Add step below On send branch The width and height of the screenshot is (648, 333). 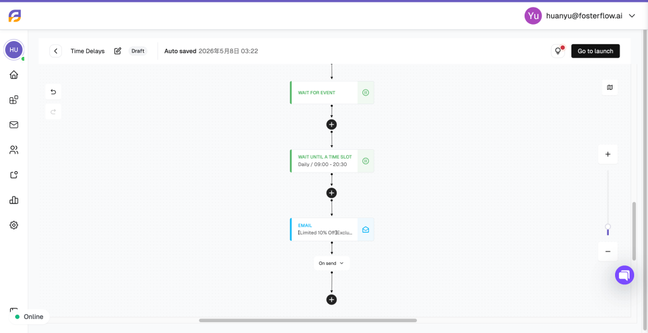[x=332, y=300]
